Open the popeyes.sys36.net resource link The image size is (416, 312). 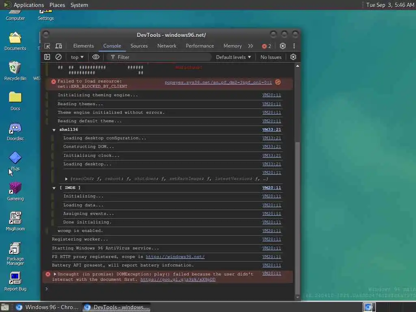(218, 82)
